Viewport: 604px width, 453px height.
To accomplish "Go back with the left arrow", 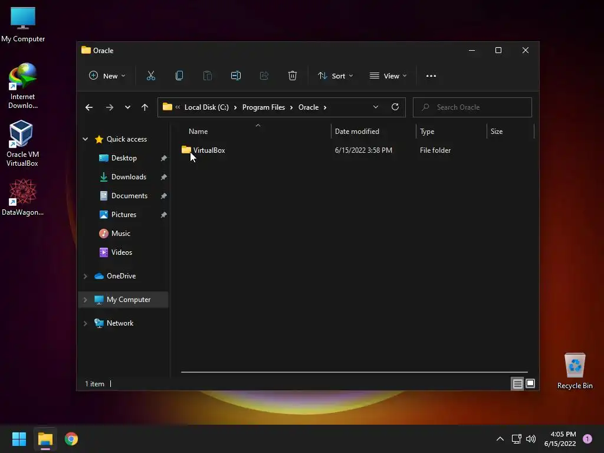I will pyautogui.click(x=89, y=107).
